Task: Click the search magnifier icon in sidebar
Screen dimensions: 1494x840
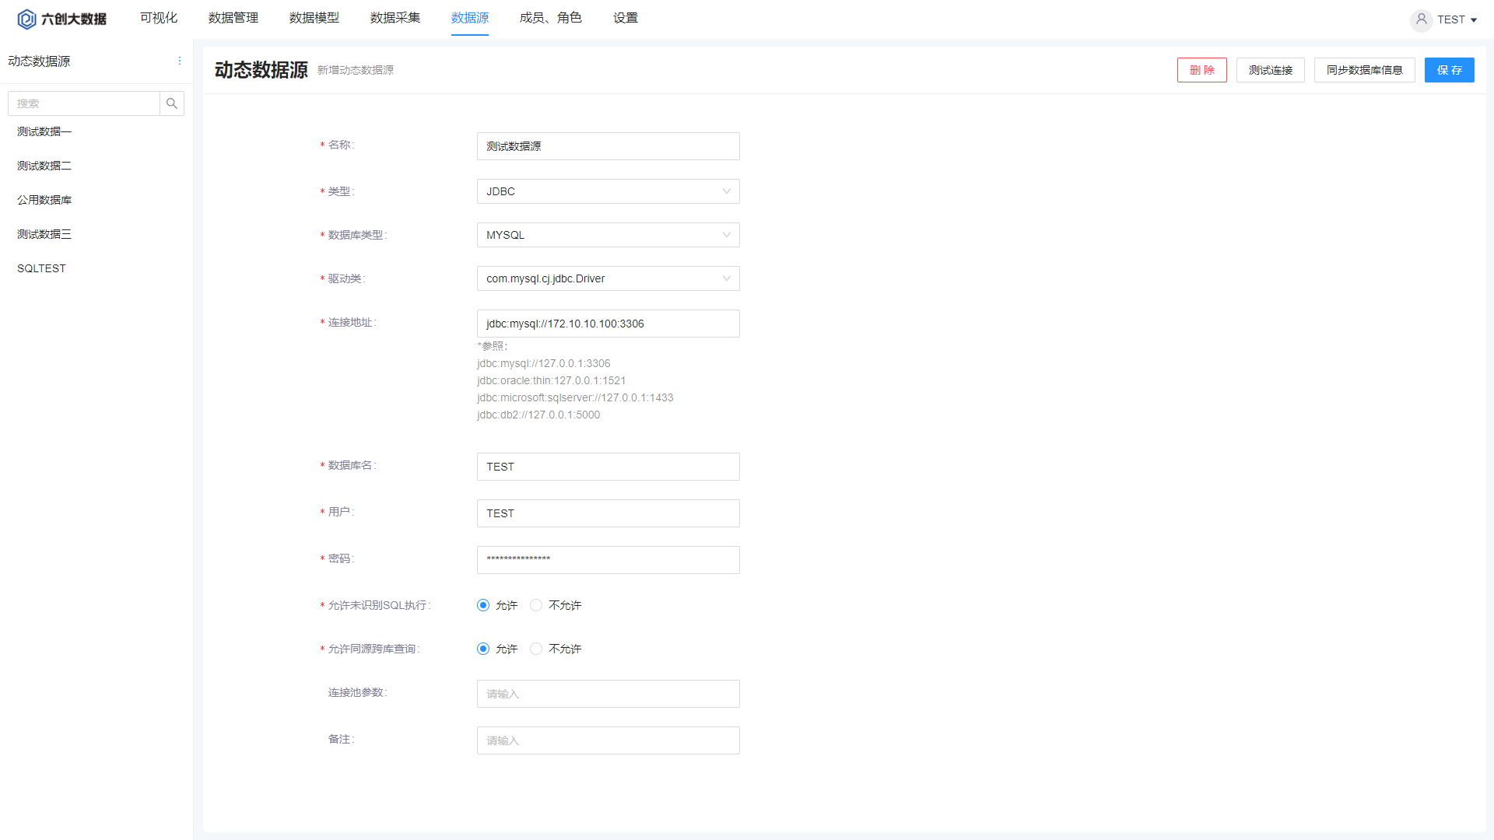Action: tap(172, 103)
